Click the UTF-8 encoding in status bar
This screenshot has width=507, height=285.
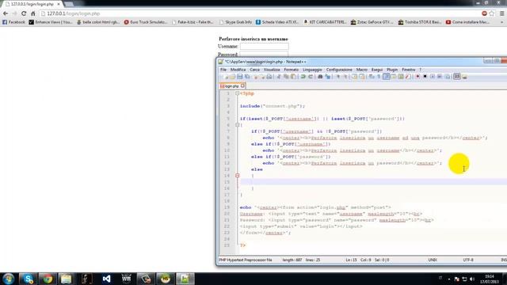pos(468,260)
